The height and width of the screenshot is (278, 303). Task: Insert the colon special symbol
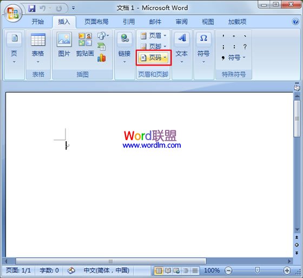[234, 47]
